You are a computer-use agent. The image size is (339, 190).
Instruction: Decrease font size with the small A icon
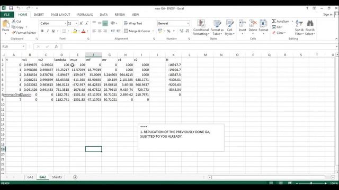[87, 23]
